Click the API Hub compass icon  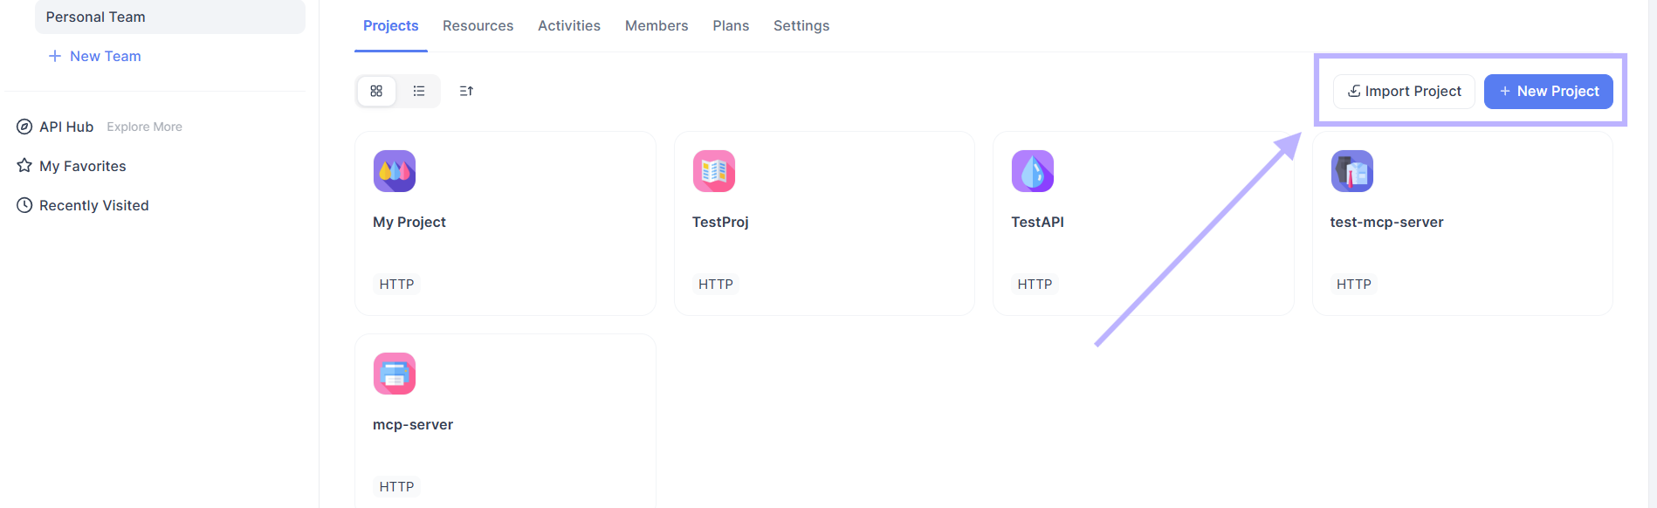click(24, 127)
